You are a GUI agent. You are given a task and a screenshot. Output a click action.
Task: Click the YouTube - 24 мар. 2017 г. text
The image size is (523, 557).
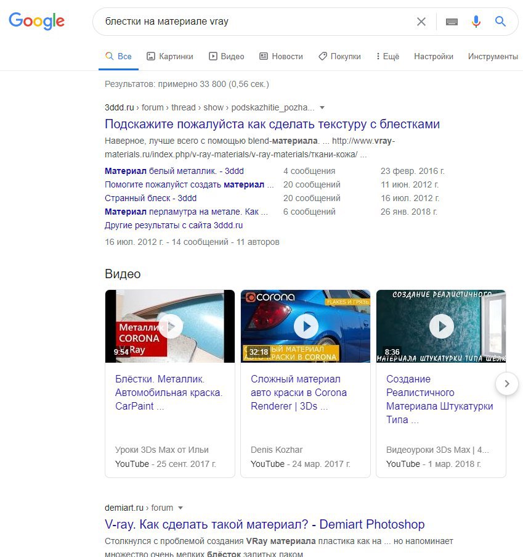(x=301, y=464)
